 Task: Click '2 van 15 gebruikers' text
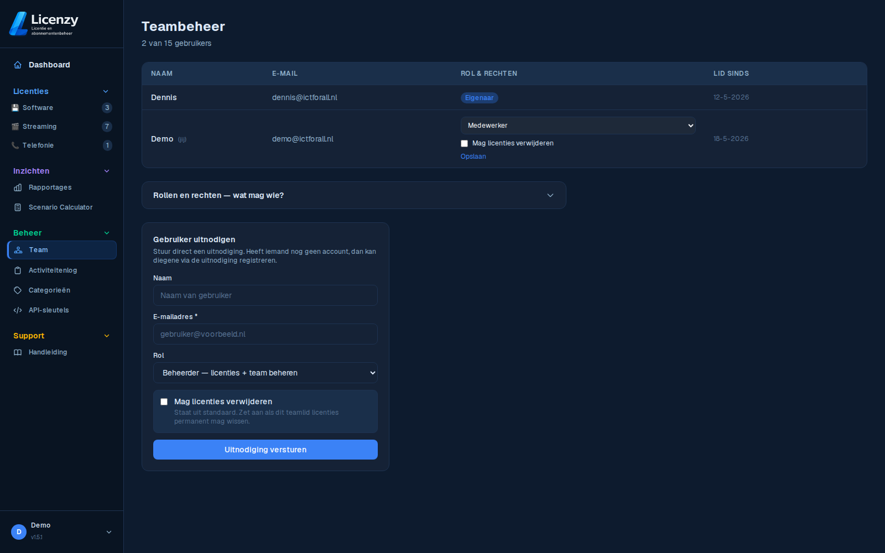(176, 43)
